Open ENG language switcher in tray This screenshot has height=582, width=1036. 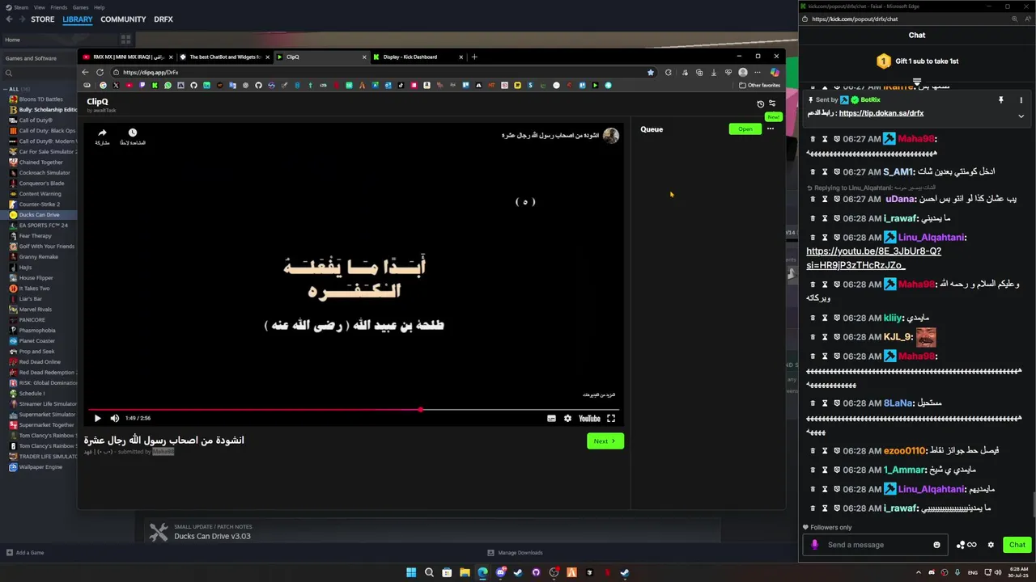click(x=973, y=572)
